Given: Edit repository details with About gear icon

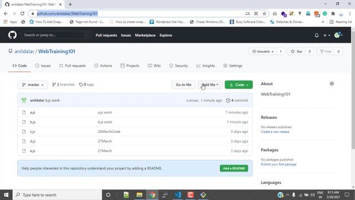Looking at the screenshot, I should [332, 84].
